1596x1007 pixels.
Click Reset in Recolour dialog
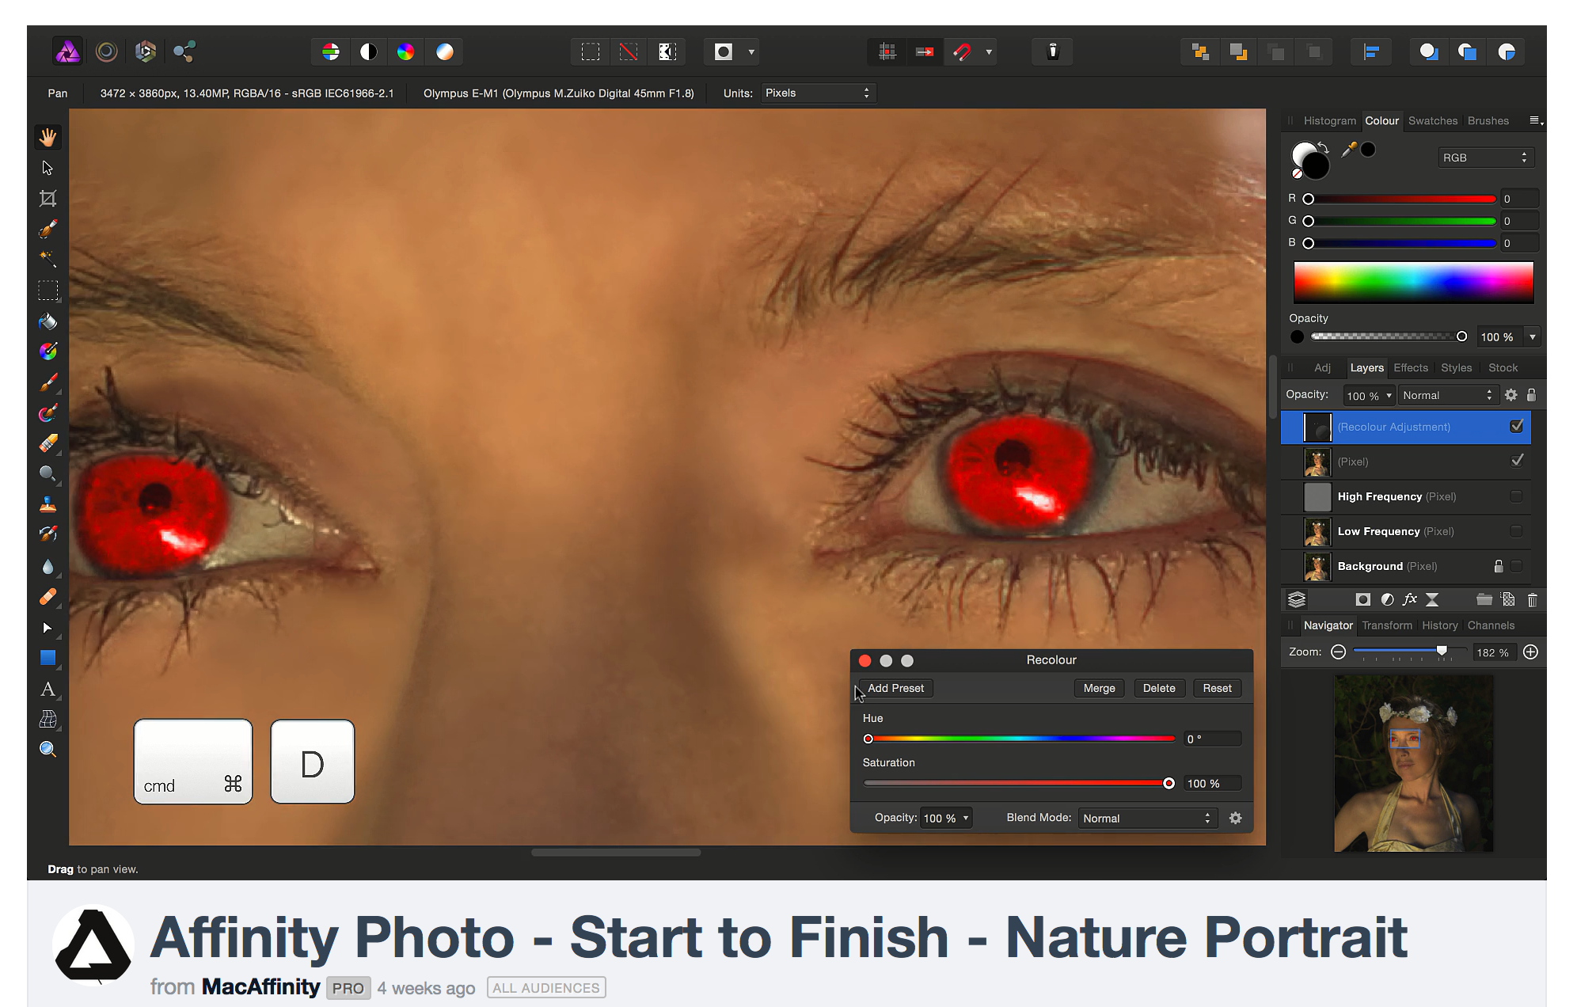1217,688
